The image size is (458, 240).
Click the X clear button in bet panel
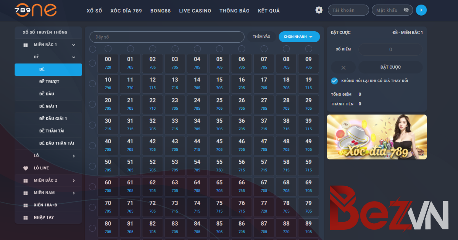tap(343, 67)
